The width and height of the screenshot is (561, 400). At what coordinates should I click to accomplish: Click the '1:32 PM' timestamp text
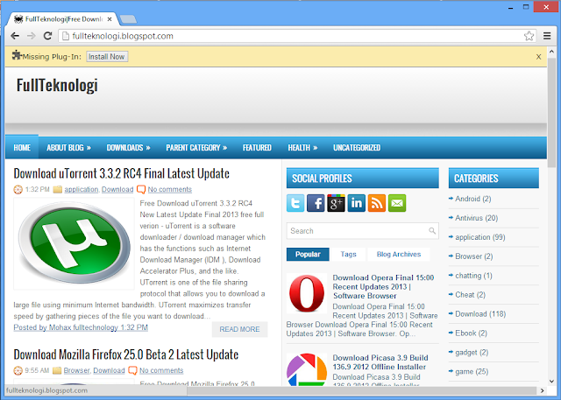pyautogui.click(x=37, y=189)
